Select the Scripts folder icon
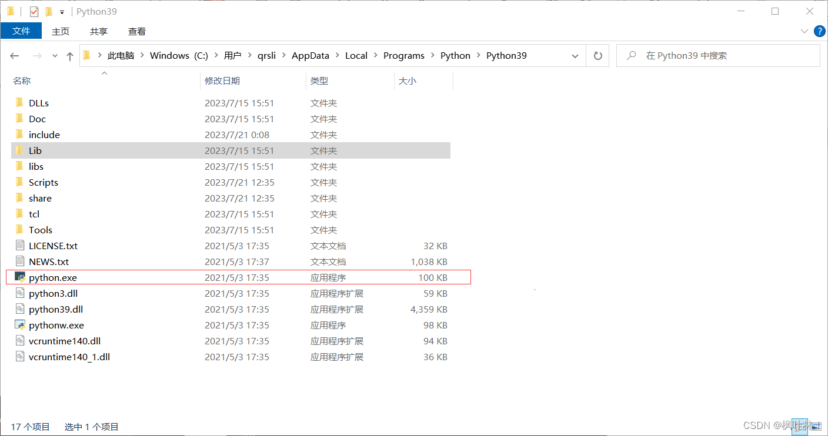828x436 pixels. point(19,182)
